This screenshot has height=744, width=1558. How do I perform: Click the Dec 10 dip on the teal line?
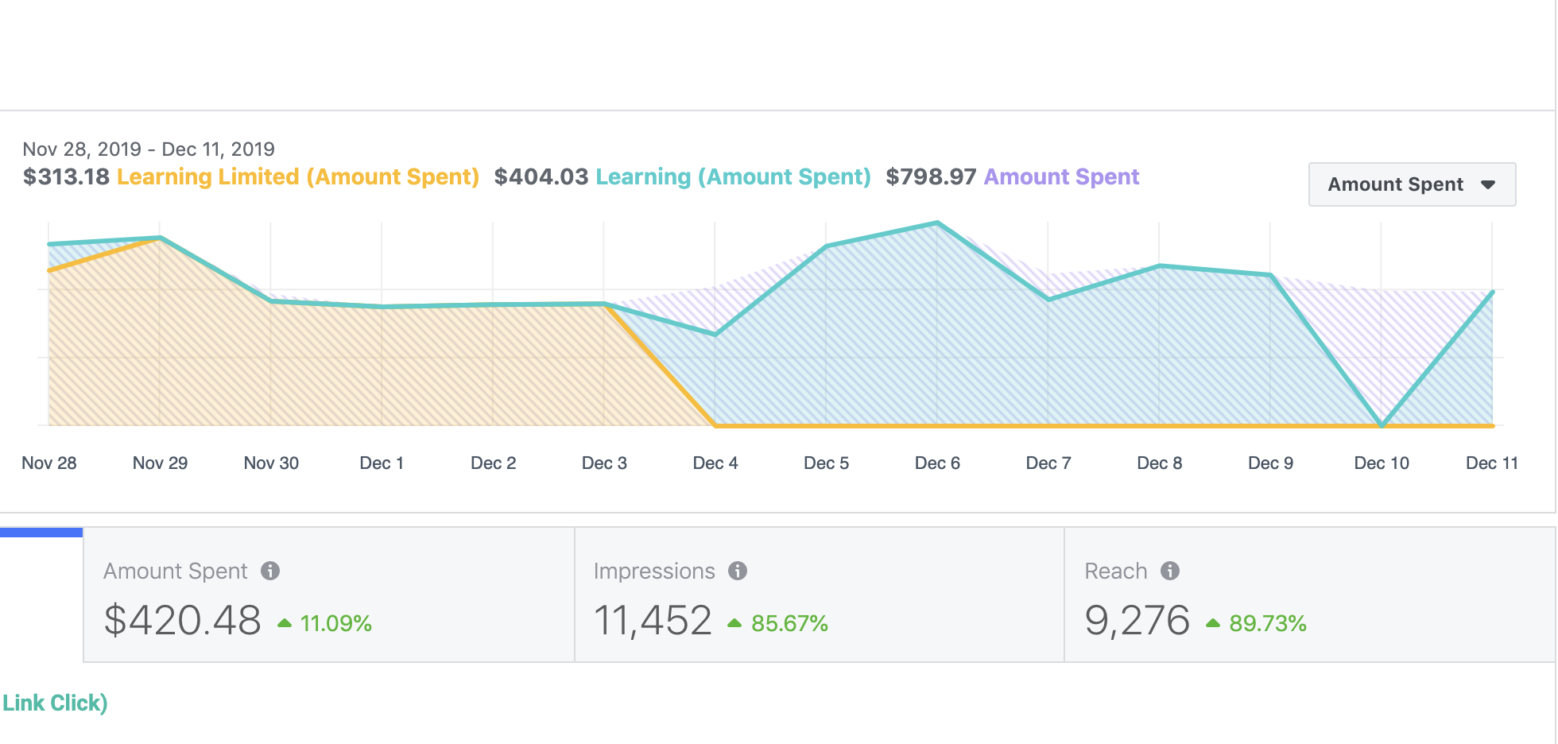[1382, 424]
